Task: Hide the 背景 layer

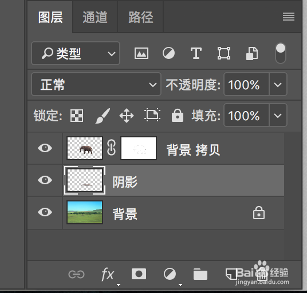Action: pyautogui.click(x=45, y=212)
